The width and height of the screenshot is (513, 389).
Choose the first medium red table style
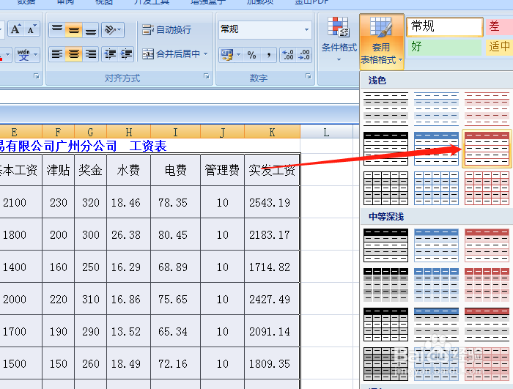(x=487, y=245)
